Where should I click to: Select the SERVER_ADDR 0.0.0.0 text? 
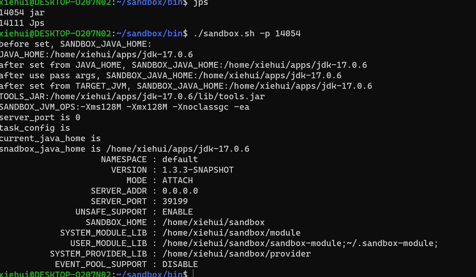(x=180, y=191)
